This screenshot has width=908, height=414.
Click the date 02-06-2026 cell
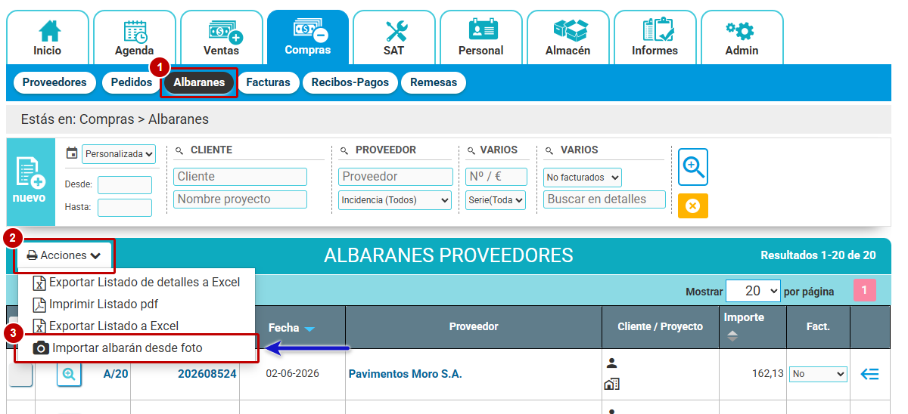[292, 374]
